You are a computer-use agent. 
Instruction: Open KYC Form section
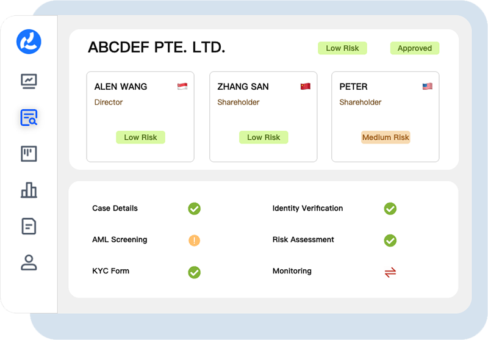coord(110,271)
